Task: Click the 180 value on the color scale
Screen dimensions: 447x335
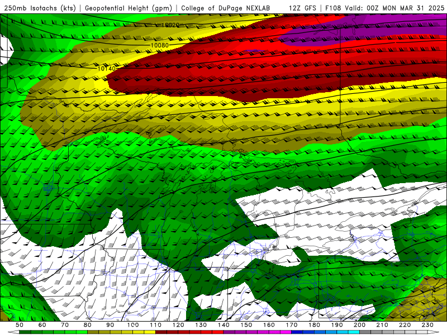Action: (x=315, y=325)
